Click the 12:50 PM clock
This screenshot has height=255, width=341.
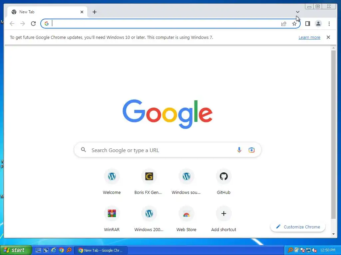(x=328, y=250)
